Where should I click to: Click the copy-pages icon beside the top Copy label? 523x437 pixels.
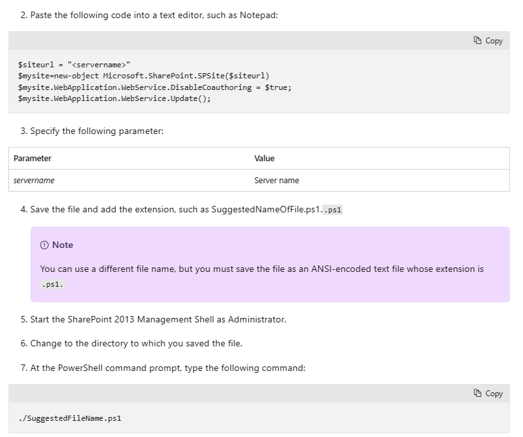click(x=477, y=40)
